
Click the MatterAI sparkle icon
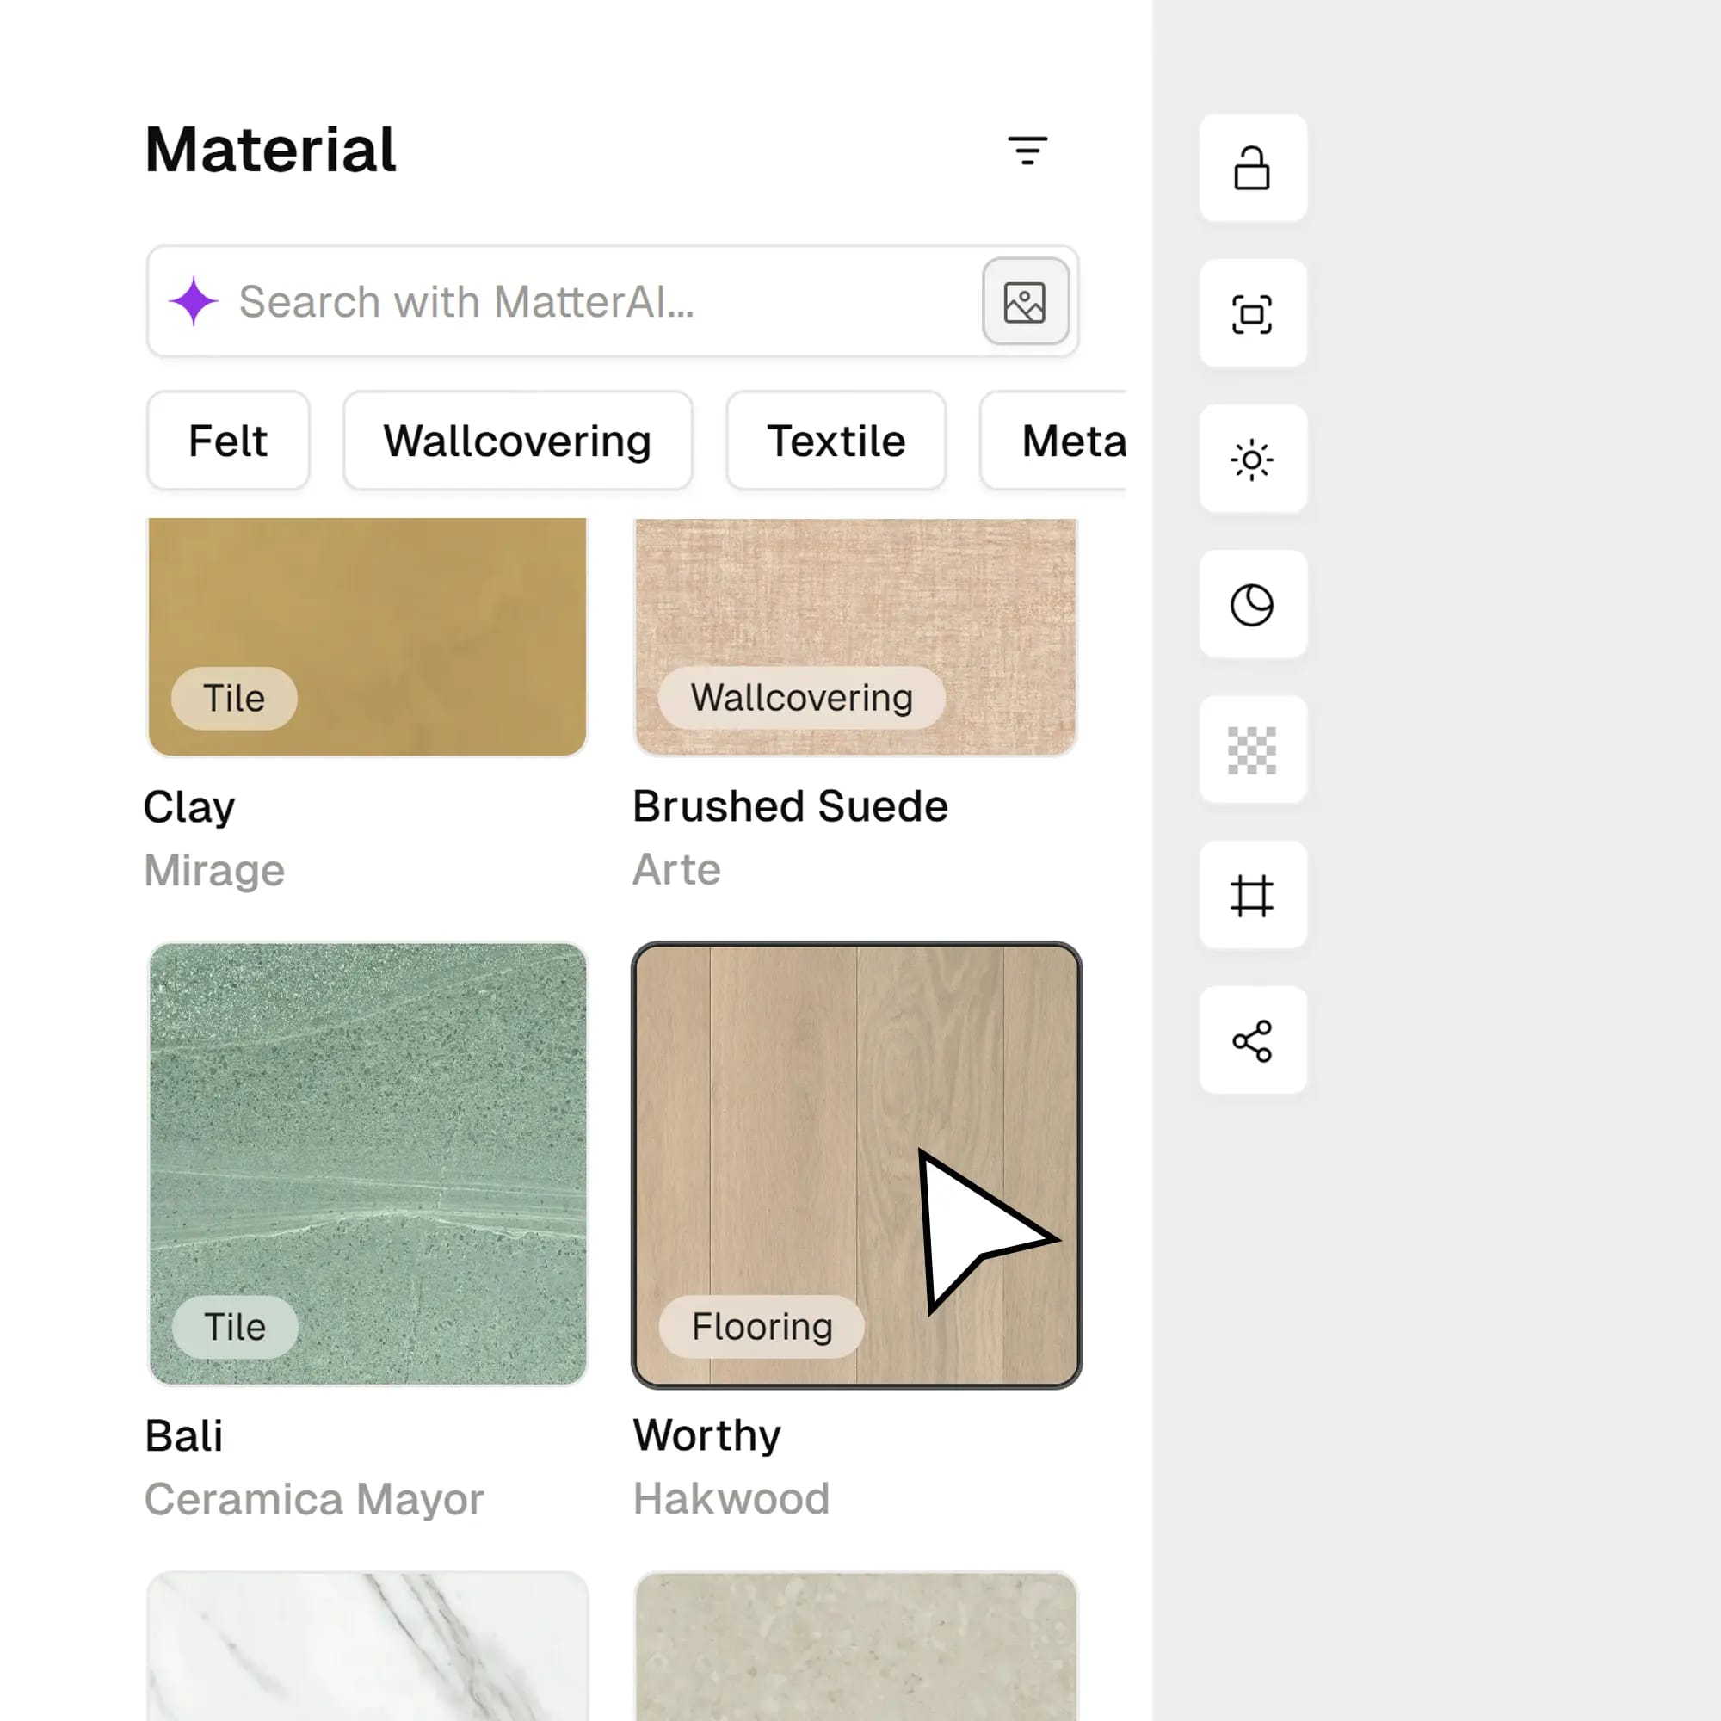click(194, 302)
